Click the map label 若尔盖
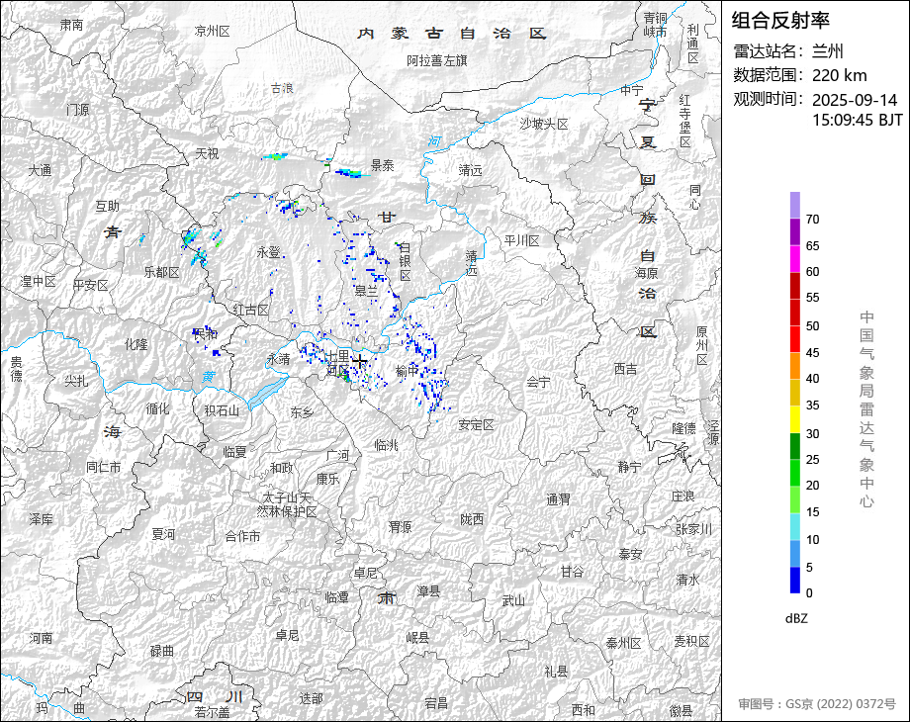This screenshot has width=910, height=722. click(x=212, y=712)
